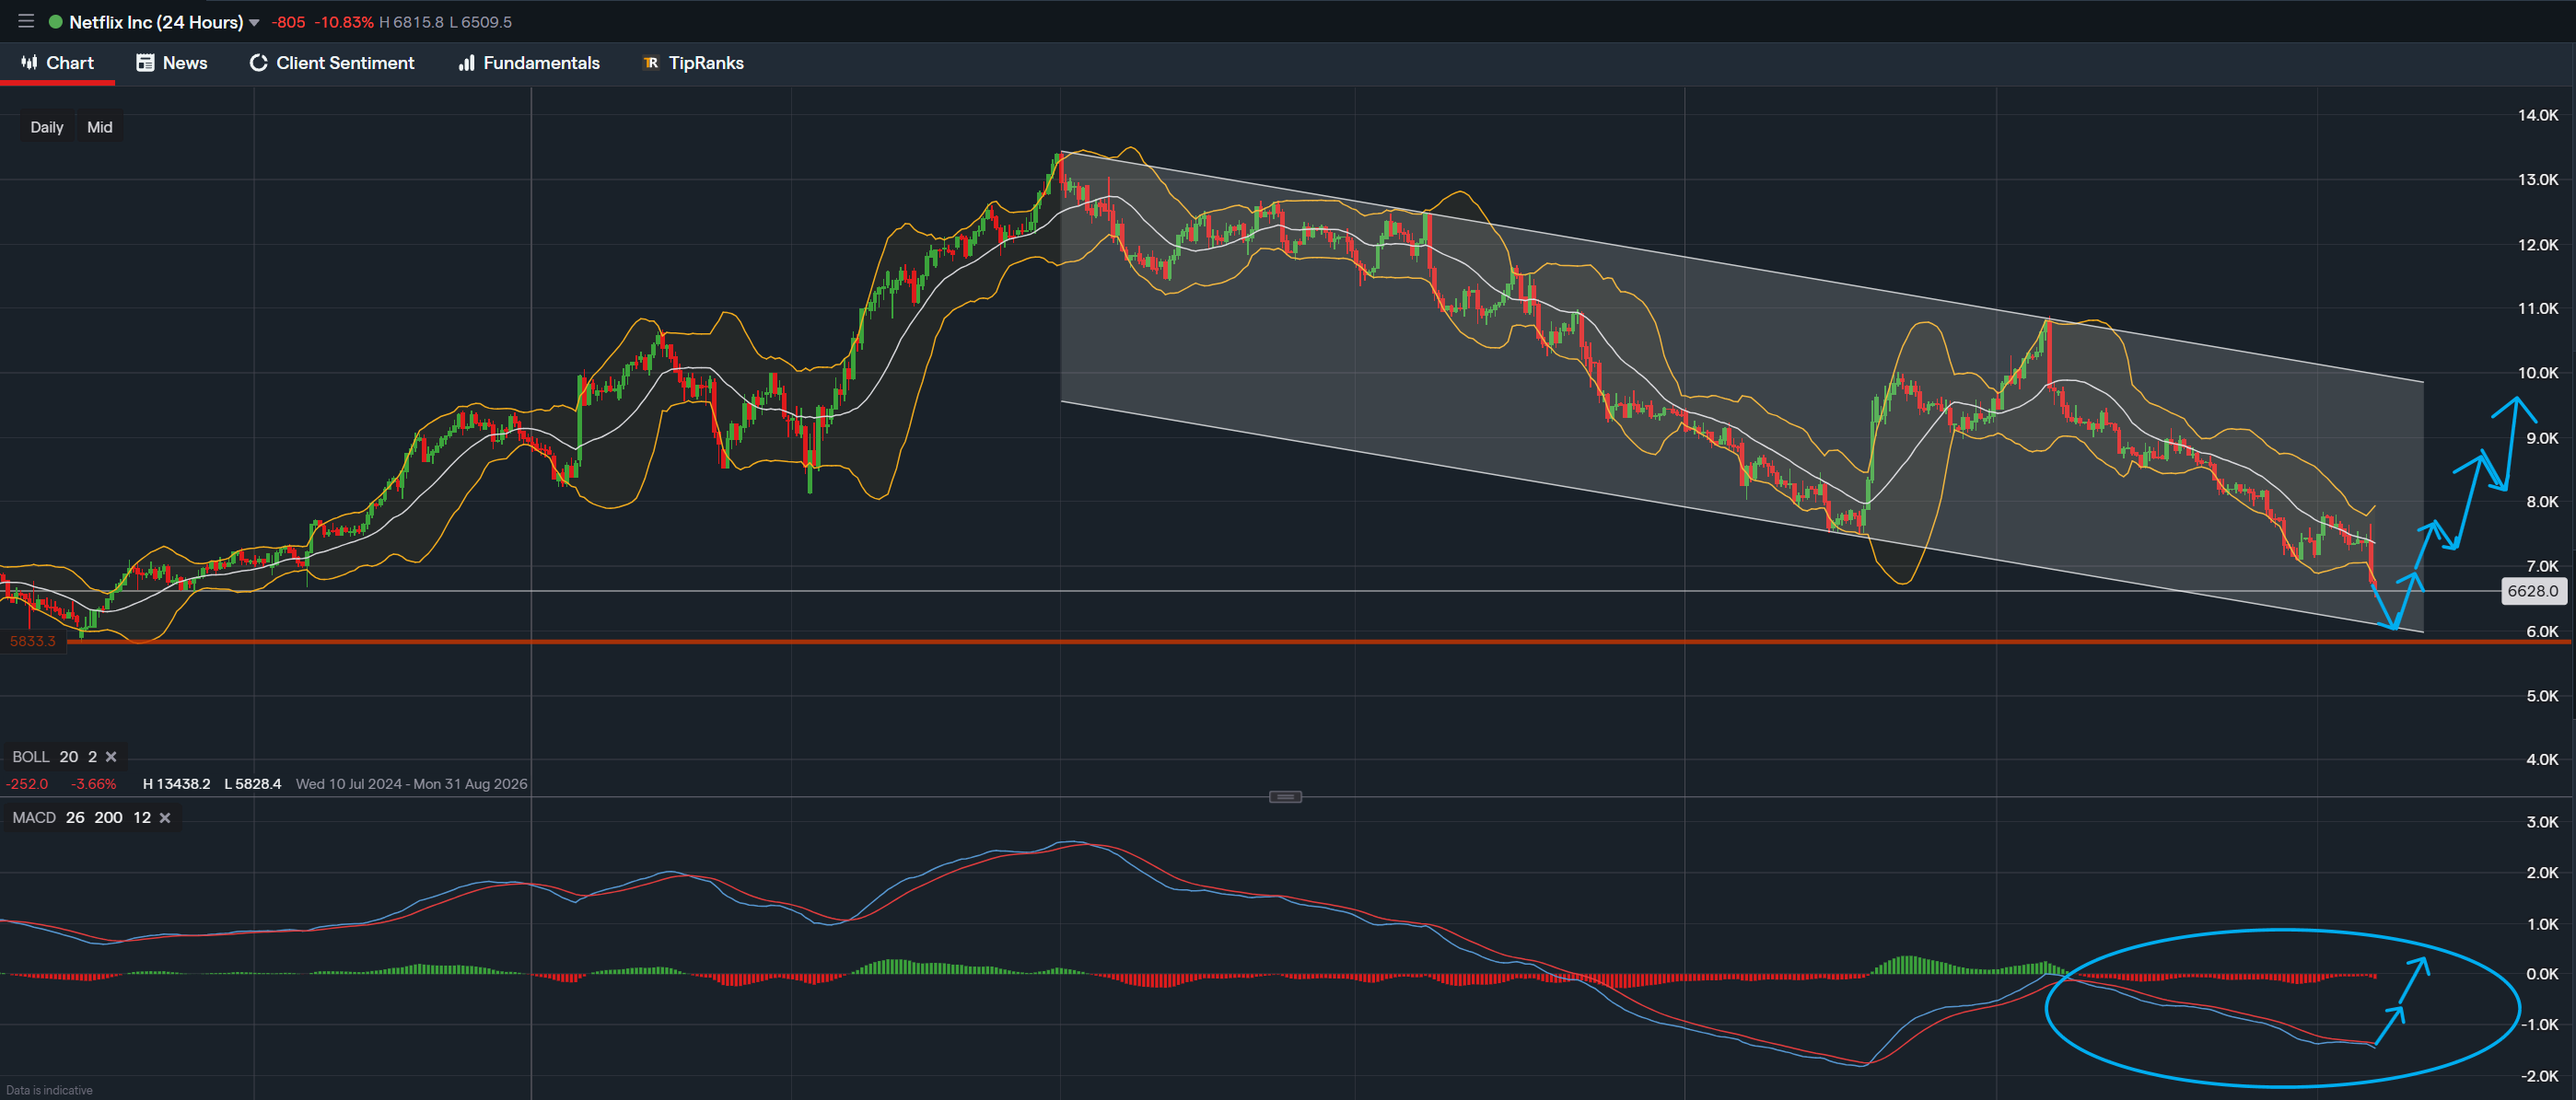Click the -3.66% range change text

(94, 784)
